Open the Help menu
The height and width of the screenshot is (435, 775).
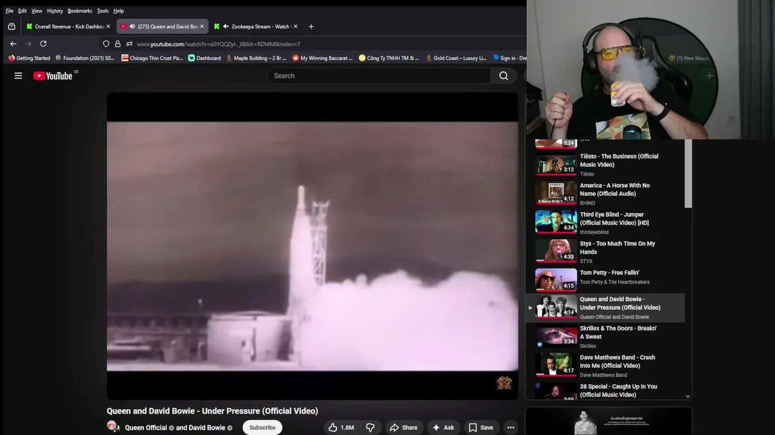point(119,11)
